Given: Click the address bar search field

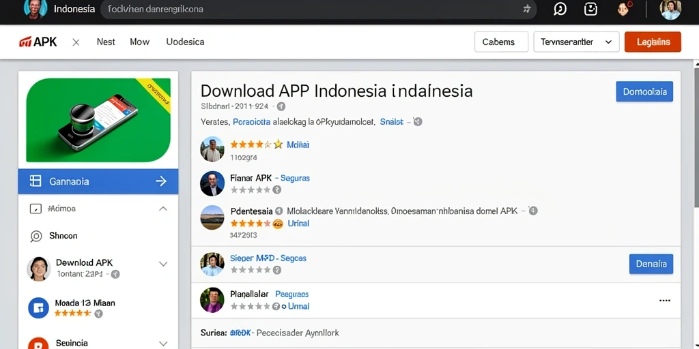Looking at the screenshot, I should pos(318,9).
